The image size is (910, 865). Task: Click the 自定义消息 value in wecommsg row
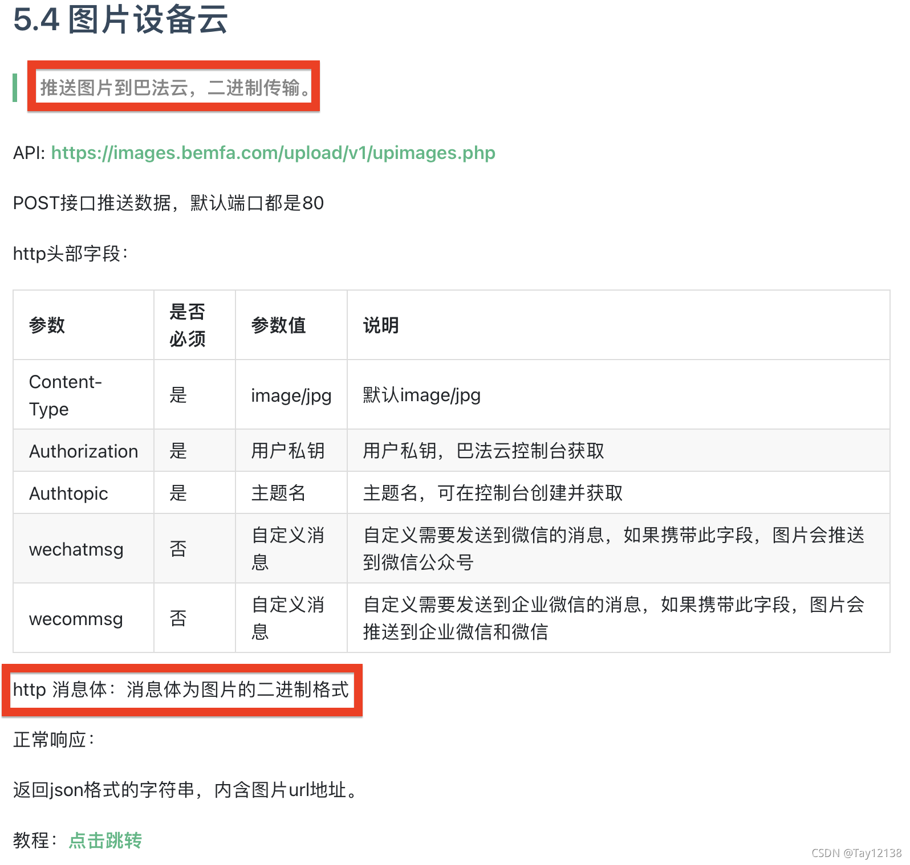tap(291, 618)
